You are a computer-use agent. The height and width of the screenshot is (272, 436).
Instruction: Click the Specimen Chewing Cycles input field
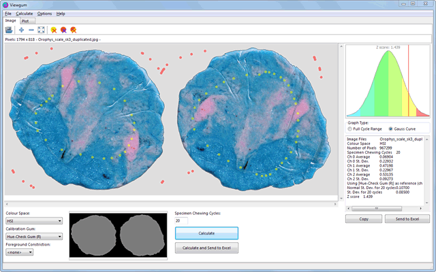click(181, 220)
